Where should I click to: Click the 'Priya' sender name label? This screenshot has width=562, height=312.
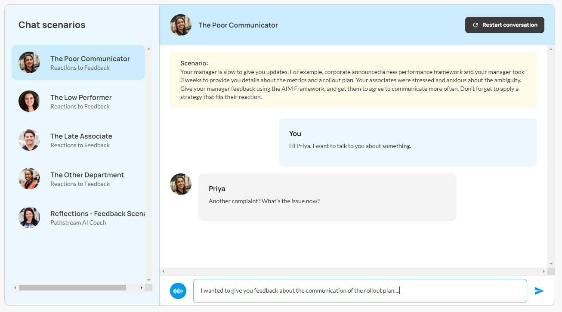[217, 188]
